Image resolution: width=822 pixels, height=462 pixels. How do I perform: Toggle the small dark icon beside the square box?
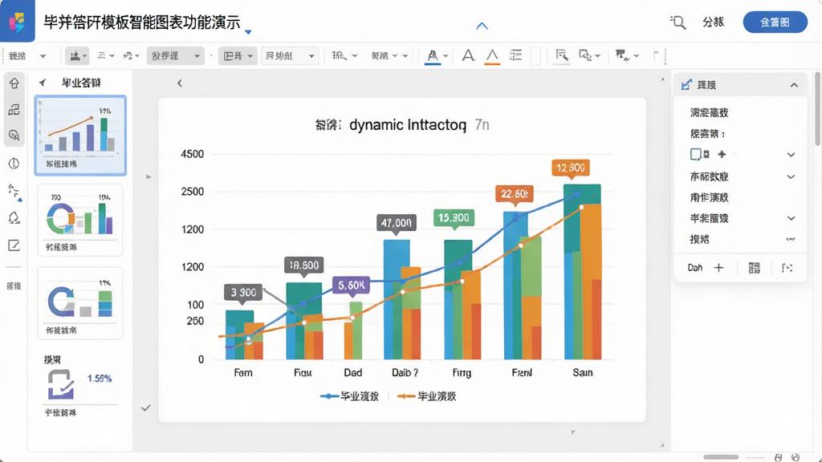pyautogui.click(x=706, y=154)
